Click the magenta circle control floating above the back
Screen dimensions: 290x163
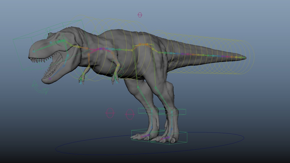(x=139, y=15)
